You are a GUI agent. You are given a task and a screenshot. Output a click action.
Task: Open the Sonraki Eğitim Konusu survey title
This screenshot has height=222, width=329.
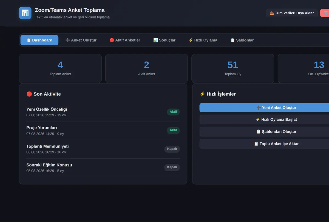(49, 165)
